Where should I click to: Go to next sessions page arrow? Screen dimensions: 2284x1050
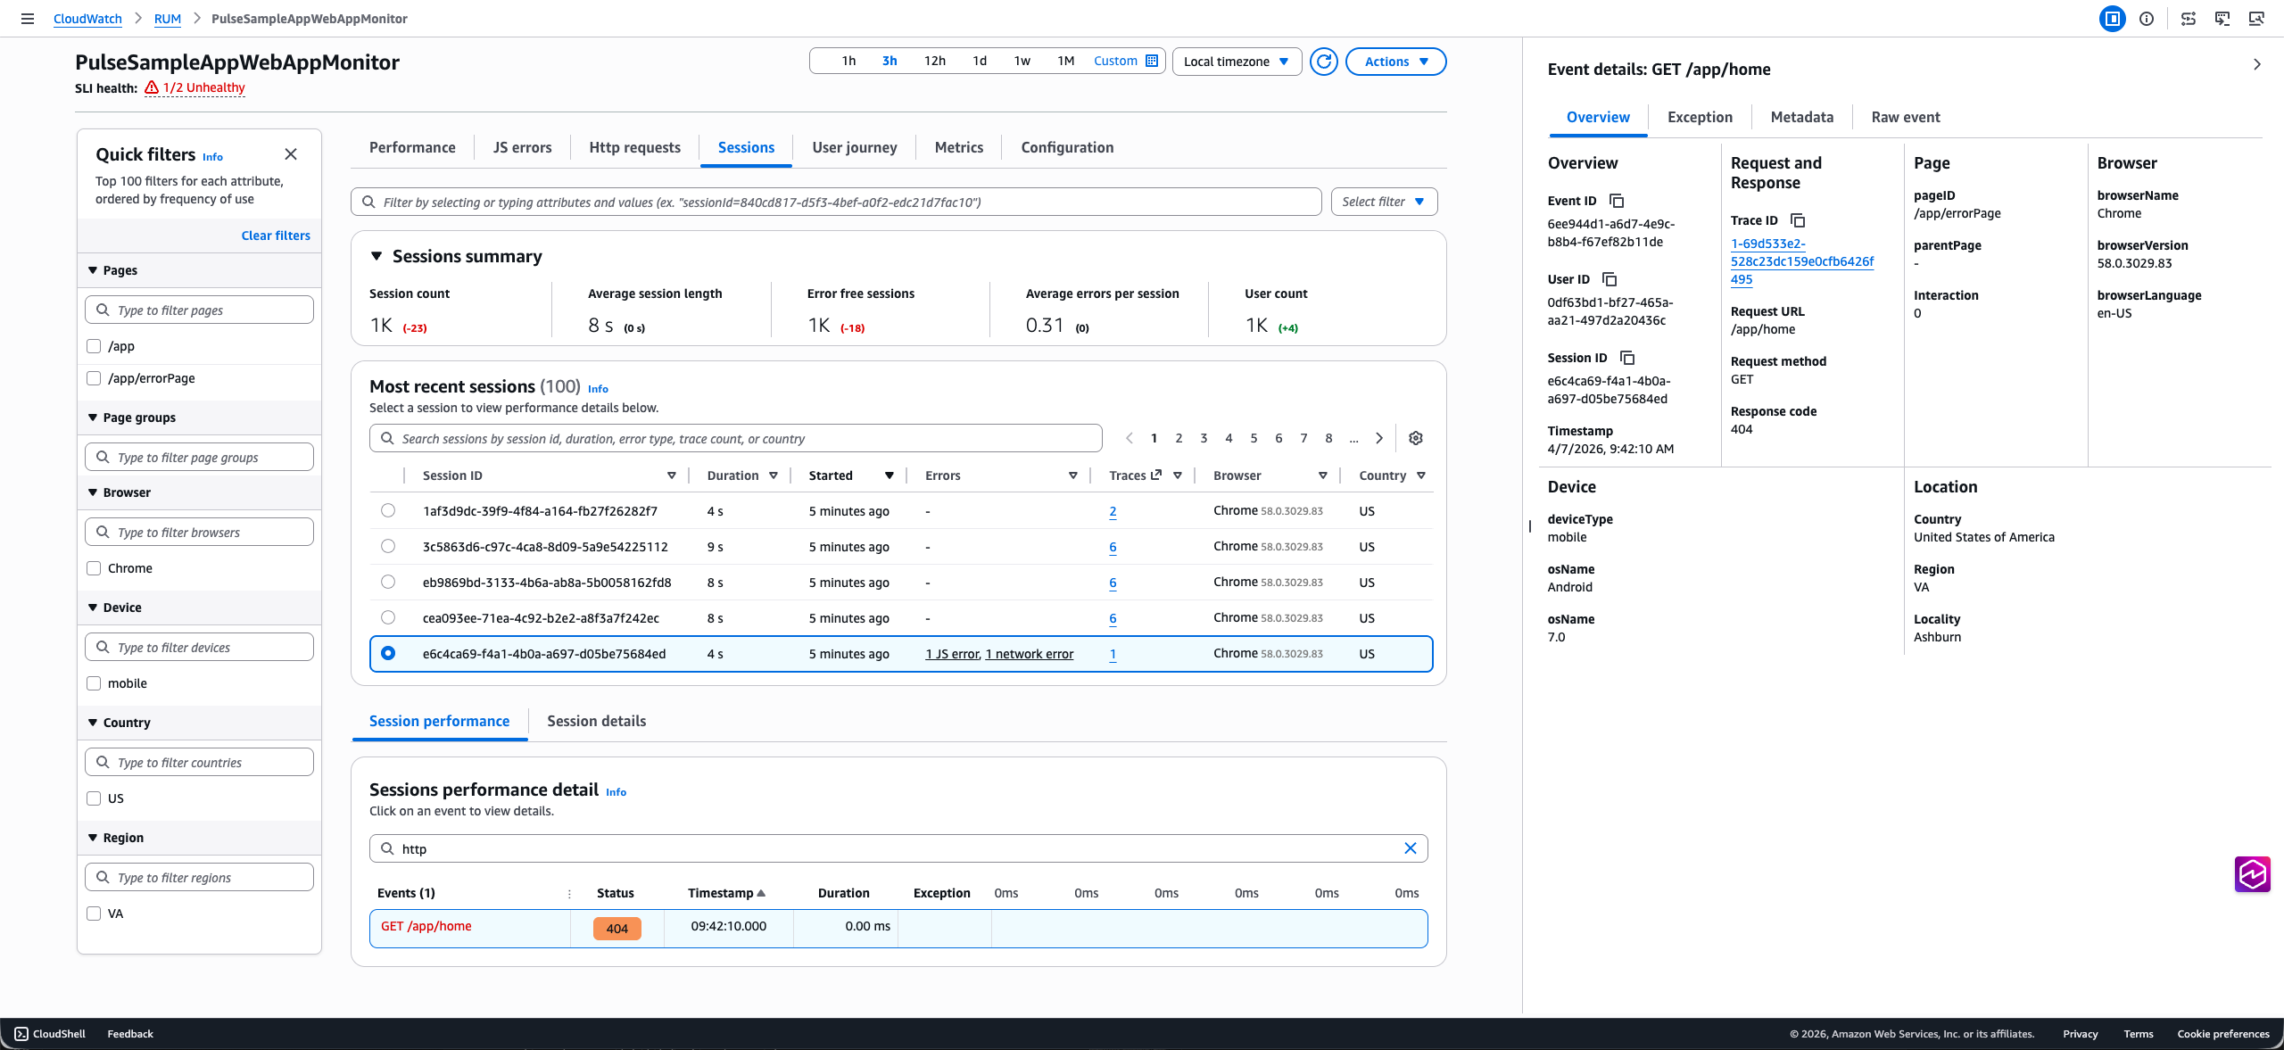tap(1379, 438)
